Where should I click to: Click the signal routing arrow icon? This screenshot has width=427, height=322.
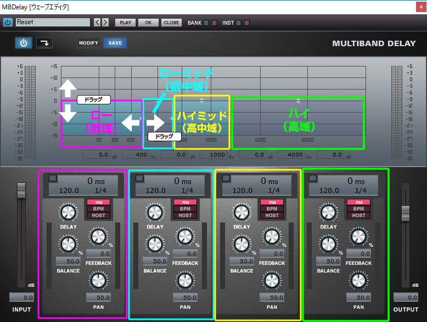pyautogui.click(x=44, y=43)
